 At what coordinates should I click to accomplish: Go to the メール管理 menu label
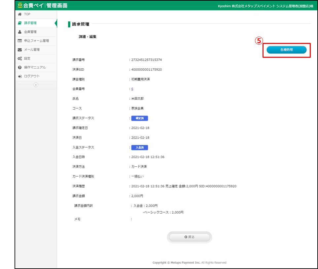click(32, 50)
